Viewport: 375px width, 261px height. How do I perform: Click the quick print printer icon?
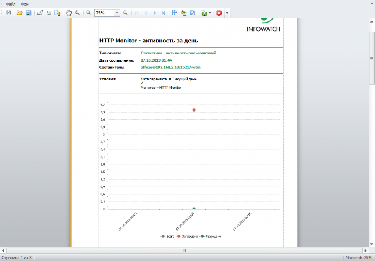(48, 13)
